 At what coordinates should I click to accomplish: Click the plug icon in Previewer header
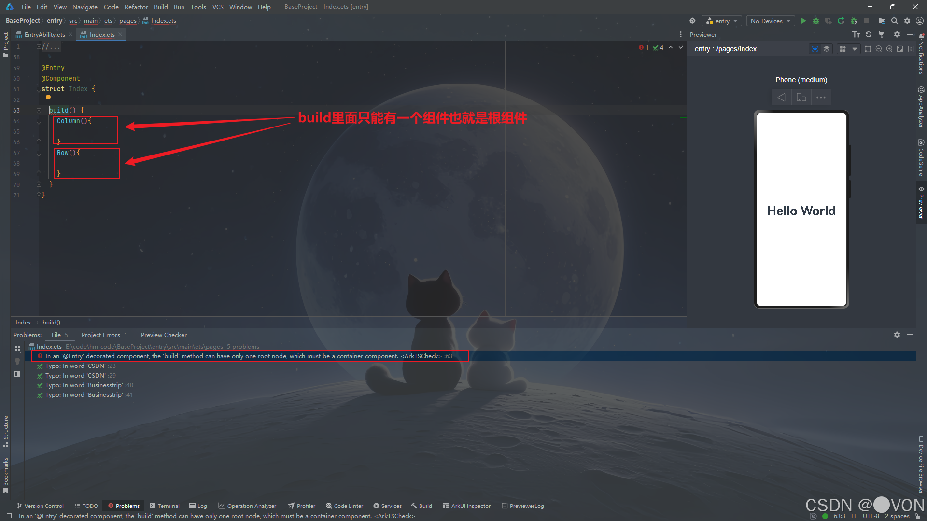[881, 34]
